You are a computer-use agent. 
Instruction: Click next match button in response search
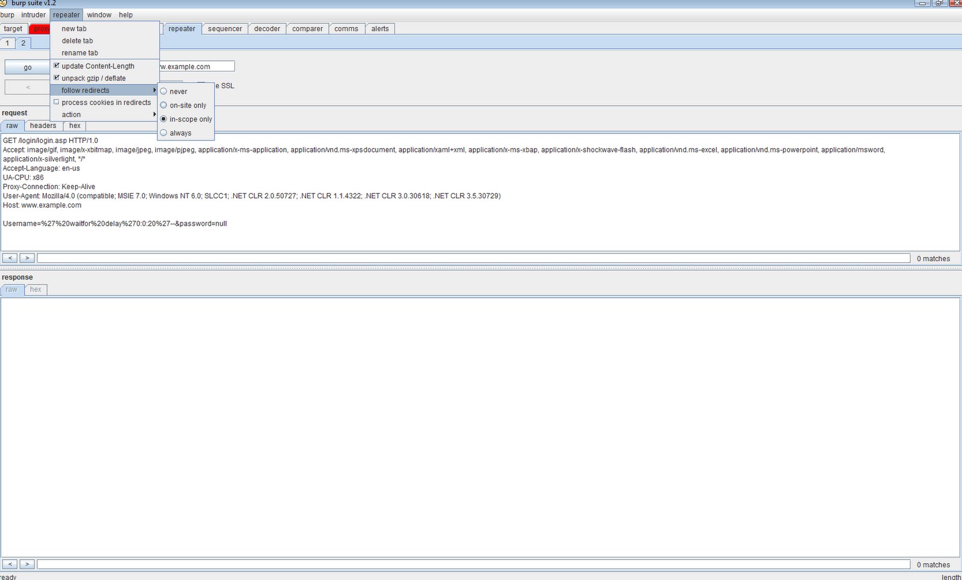[x=27, y=564]
